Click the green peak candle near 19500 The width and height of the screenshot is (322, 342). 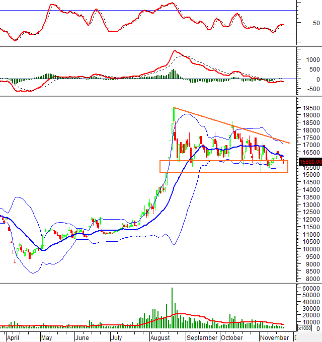point(173,115)
